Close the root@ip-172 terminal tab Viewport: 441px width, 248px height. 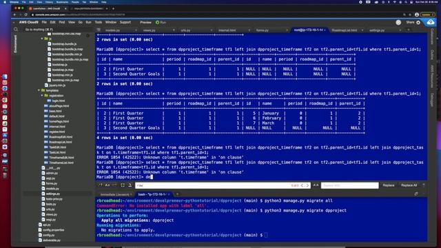point(325,30)
